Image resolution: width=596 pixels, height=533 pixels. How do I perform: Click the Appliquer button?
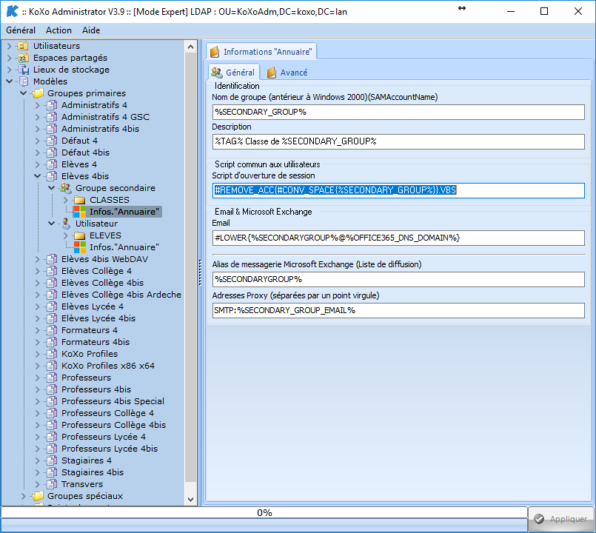(560, 519)
